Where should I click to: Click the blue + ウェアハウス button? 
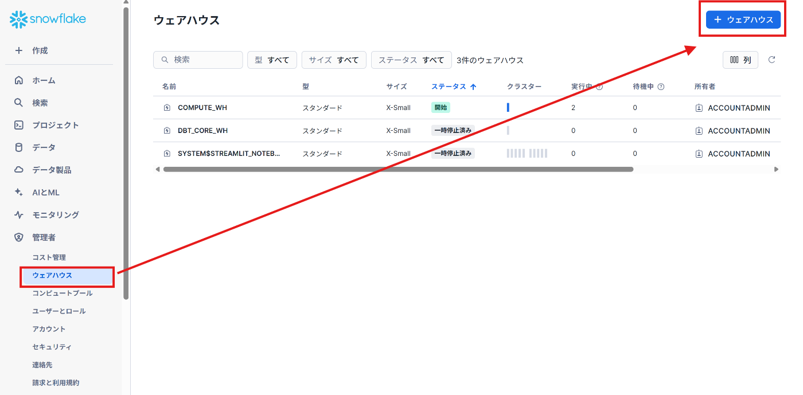click(743, 19)
